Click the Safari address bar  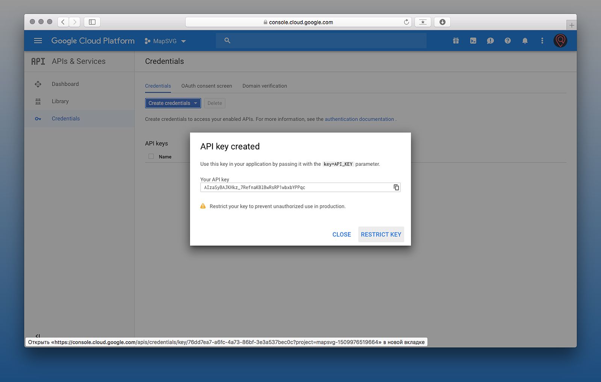[298, 22]
